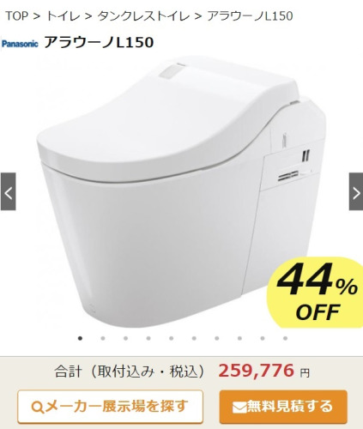Jump to the last carousel dot
The height and width of the screenshot is (429, 363).
[x=285, y=338]
